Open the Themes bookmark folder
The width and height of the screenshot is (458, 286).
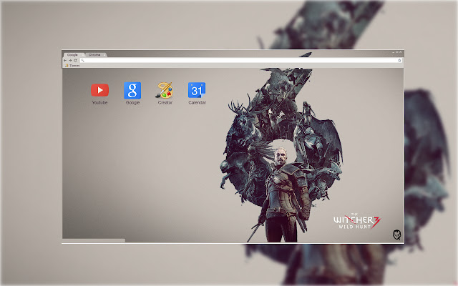coord(72,66)
